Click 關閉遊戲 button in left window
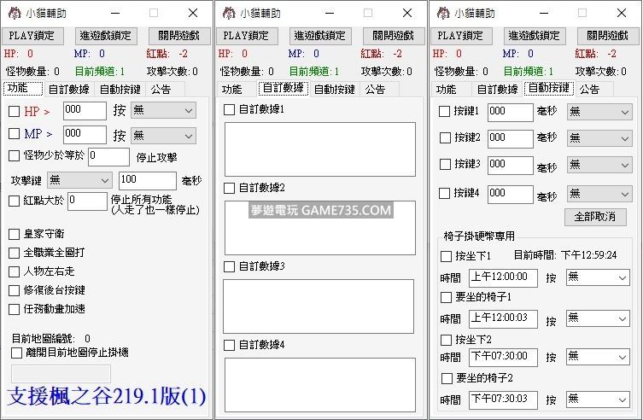Viewport: 643px width, 420px height. (179, 36)
